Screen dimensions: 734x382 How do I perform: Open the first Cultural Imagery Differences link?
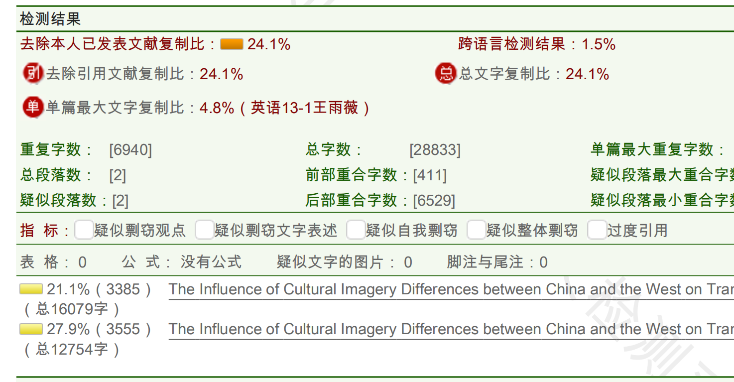tap(451, 289)
